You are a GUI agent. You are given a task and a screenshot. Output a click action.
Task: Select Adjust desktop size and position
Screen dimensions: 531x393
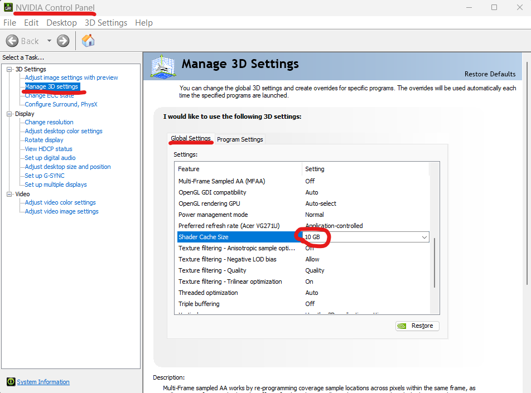tap(67, 167)
